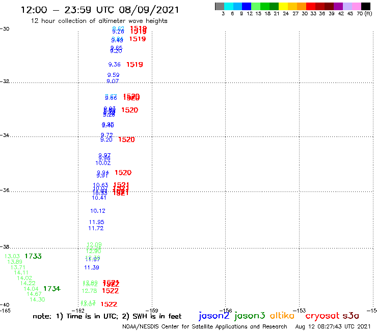377x331 pixels.
Task: Click the 1519 time label beside 9.36
Action: coord(134,65)
